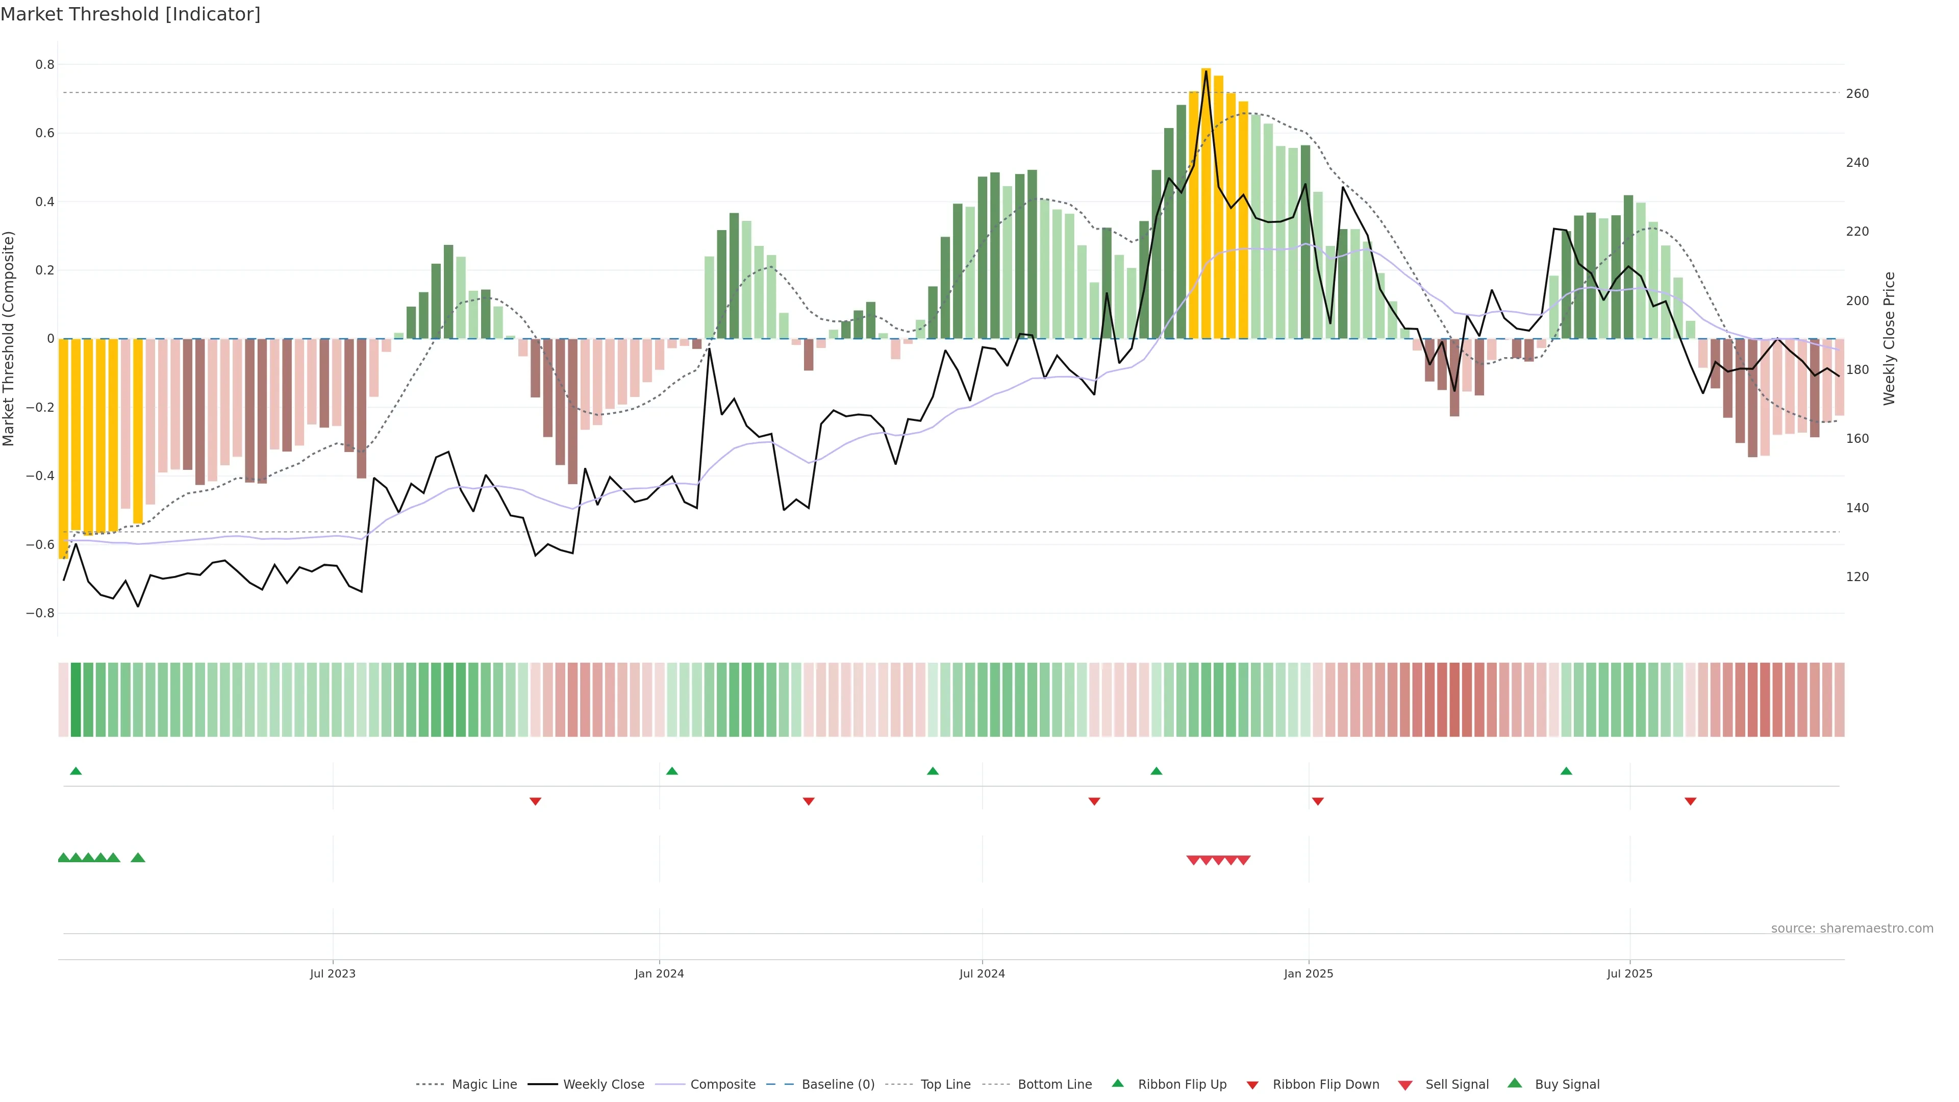The height and width of the screenshot is (1102, 1959).
Task: Click the Market Threshold [Indicator] title
Action: point(130,14)
